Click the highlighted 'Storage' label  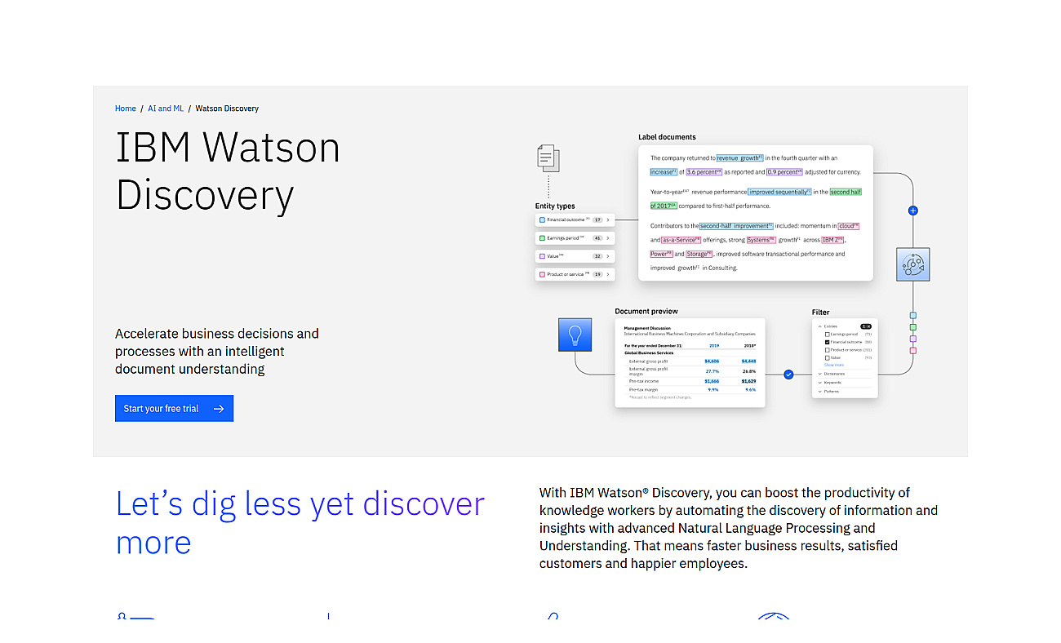(x=699, y=254)
